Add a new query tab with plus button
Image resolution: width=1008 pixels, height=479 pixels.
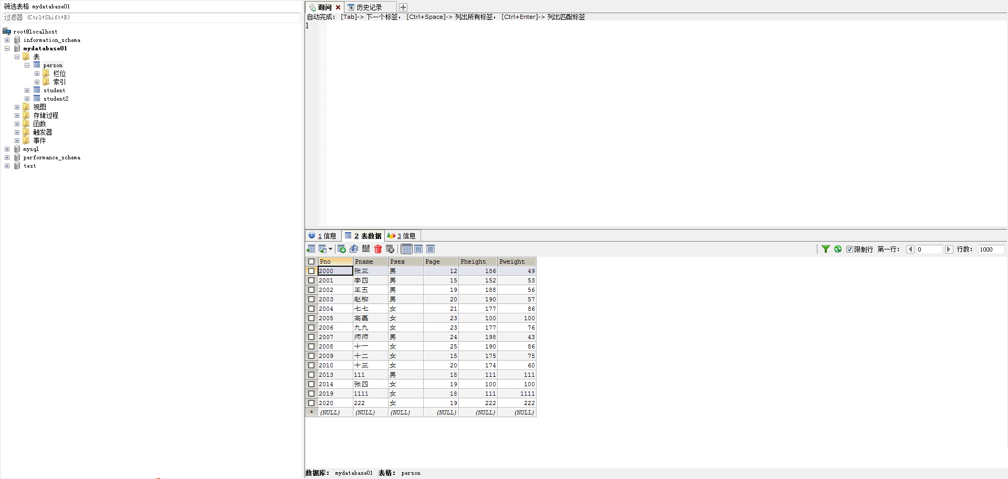[x=403, y=7]
